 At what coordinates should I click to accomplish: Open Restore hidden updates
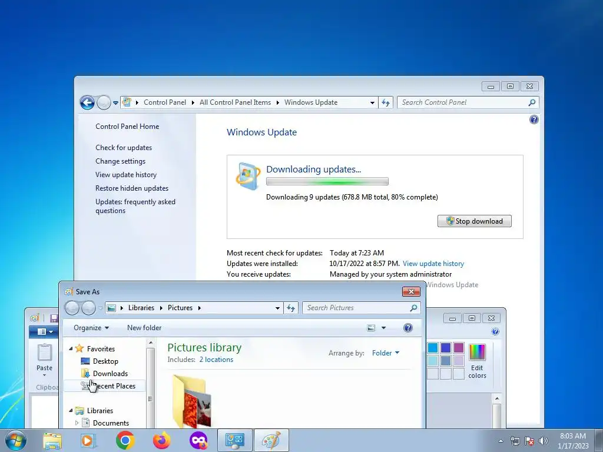(132, 188)
